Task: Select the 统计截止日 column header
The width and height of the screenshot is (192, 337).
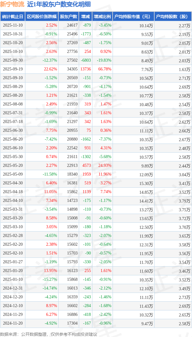Action: (13, 17)
